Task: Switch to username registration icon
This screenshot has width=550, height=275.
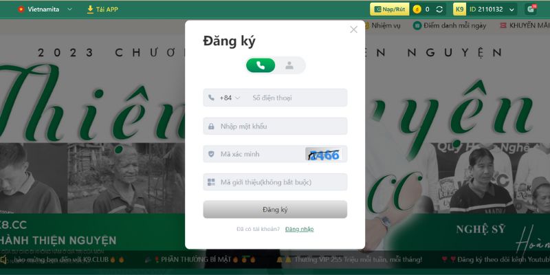Action: 289,65
